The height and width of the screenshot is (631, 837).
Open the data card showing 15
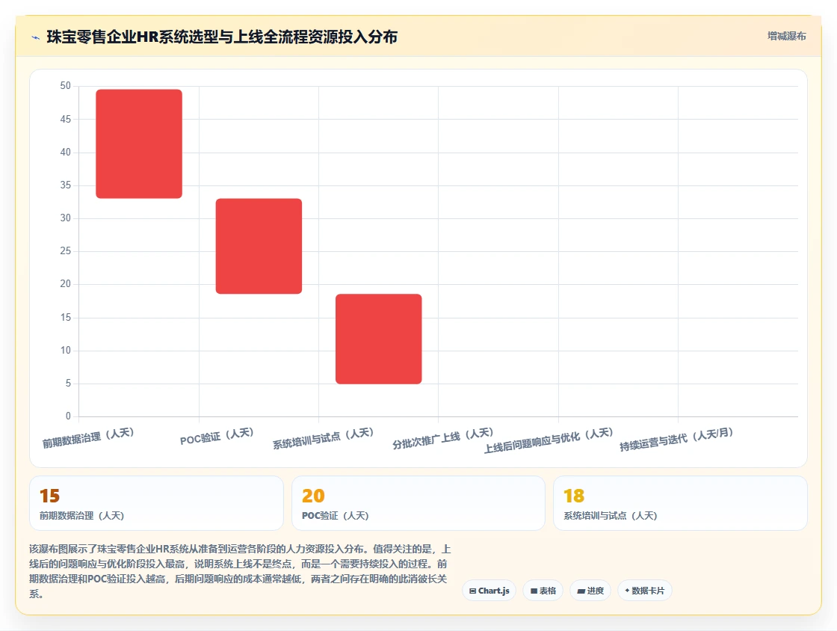156,503
